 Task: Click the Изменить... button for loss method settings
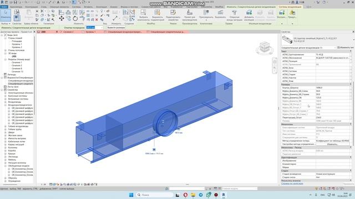pos(333,144)
